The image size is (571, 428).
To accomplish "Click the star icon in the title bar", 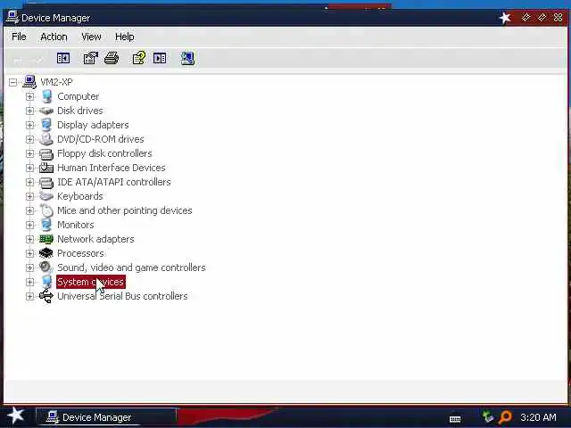I will click(505, 18).
